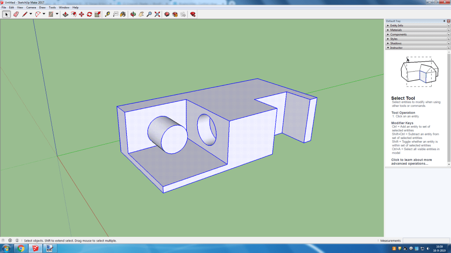
Task: Click the Orbit camera tool
Action: pos(133,14)
